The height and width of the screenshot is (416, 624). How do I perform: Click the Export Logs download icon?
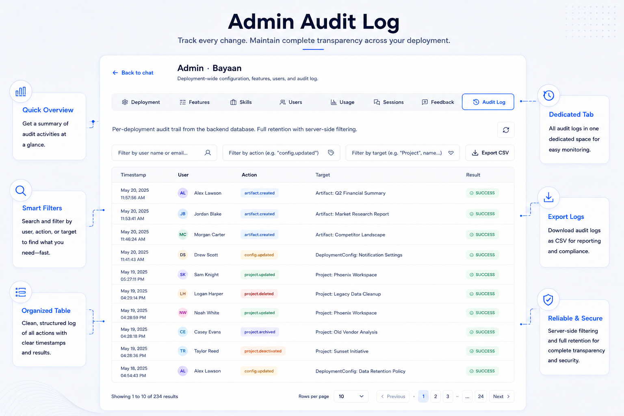tap(548, 197)
